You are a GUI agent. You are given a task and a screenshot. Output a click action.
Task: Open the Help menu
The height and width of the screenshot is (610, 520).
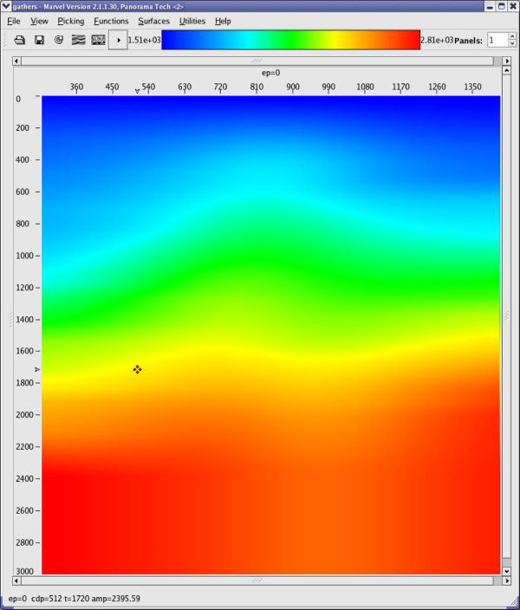click(x=223, y=21)
